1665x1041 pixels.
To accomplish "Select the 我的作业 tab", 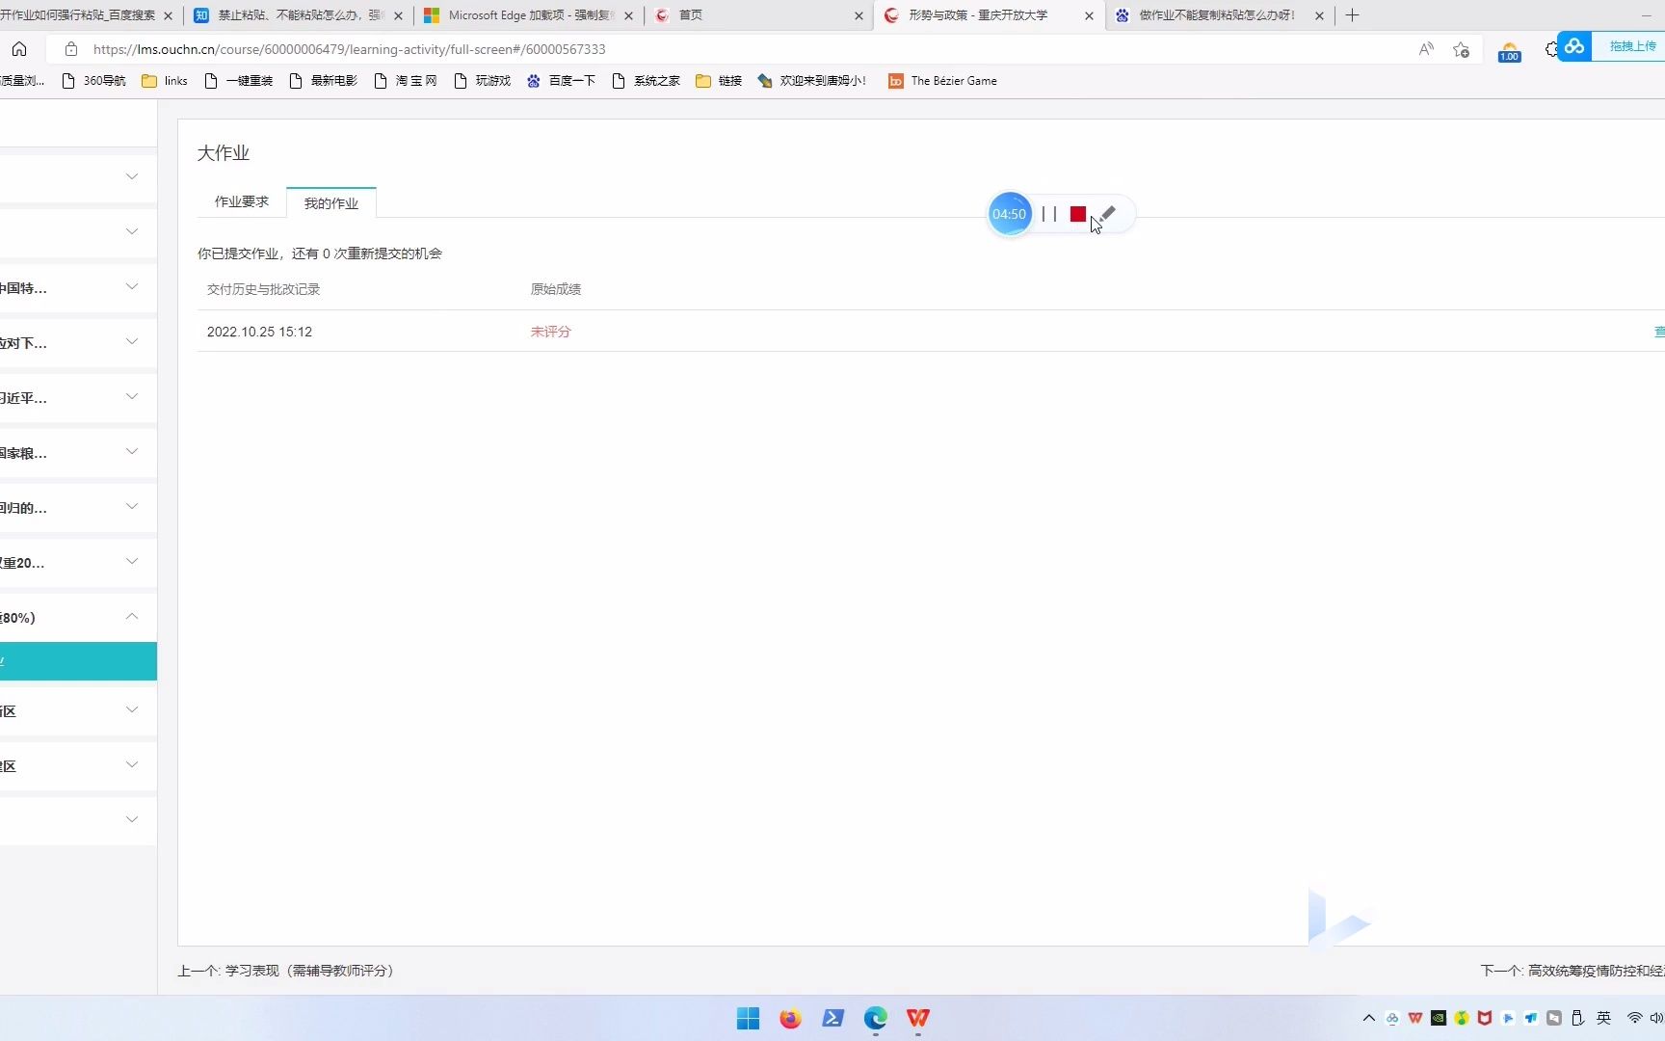I will click(331, 202).
